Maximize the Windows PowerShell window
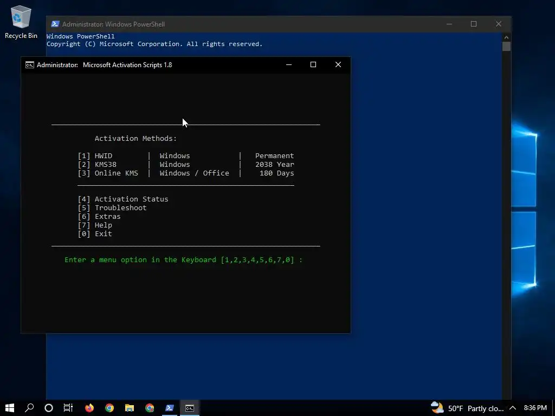 pos(474,24)
